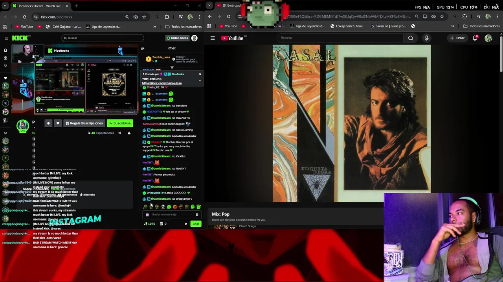Open 'Café Quijano' bookmark in Kick window
The width and height of the screenshot is (503, 282).
(64, 27)
